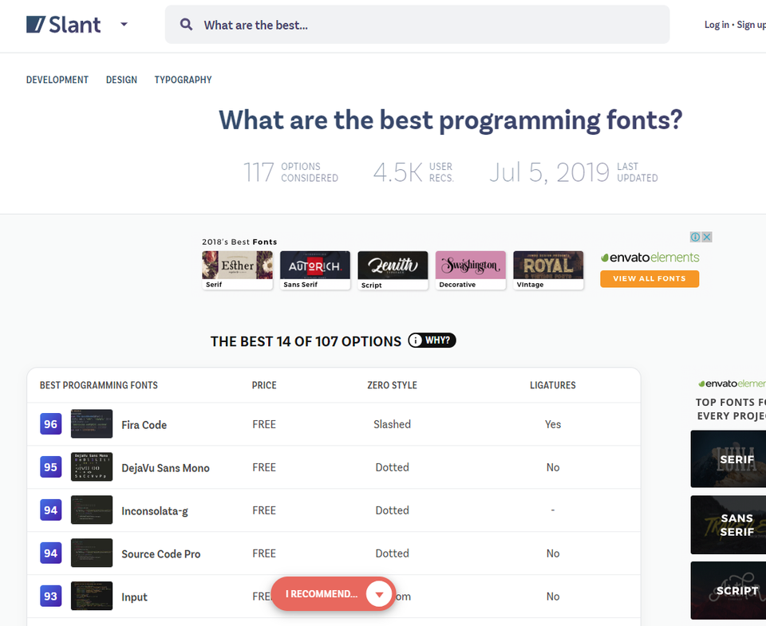Open the Zenith Script ad thumbnail
Viewport: 766px width, 626px height.
[x=393, y=270]
